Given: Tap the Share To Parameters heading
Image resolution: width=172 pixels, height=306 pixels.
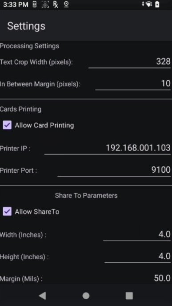Looking at the screenshot, I should click(x=86, y=195).
